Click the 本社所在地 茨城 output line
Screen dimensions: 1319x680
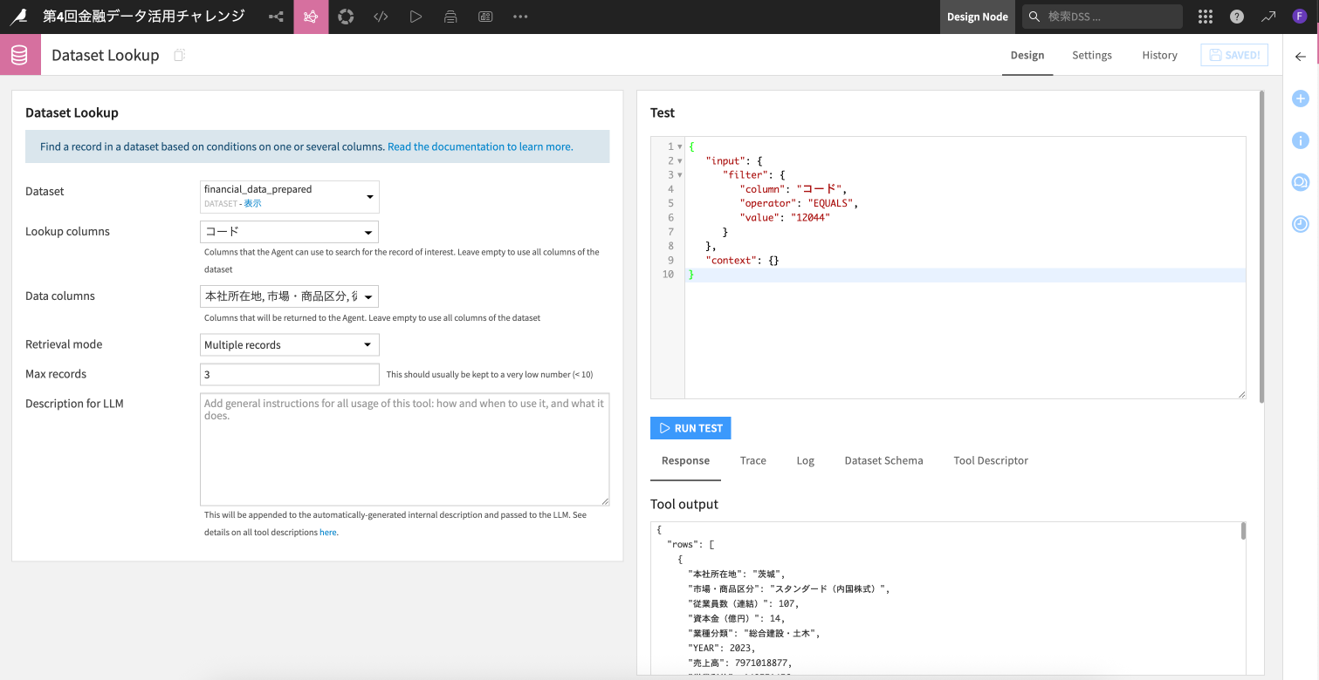pos(737,574)
